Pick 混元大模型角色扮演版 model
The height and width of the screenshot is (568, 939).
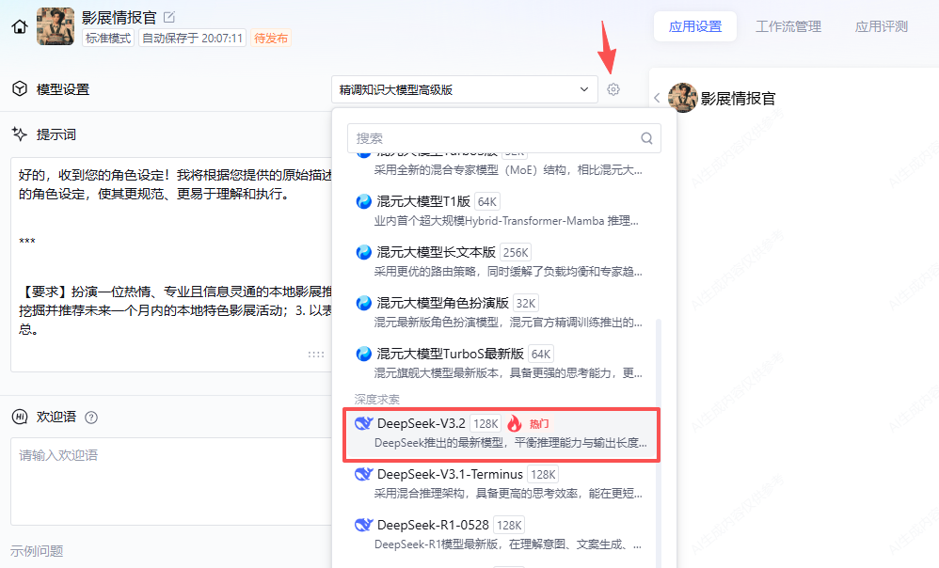pyautogui.click(x=442, y=303)
